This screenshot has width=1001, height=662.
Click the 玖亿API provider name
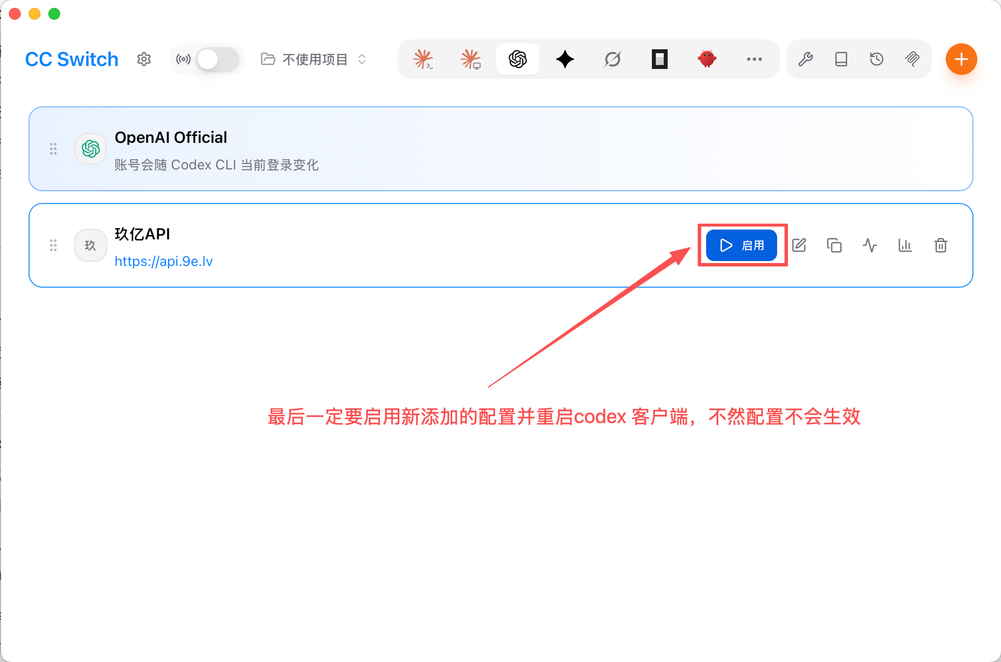(x=143, y=234)
